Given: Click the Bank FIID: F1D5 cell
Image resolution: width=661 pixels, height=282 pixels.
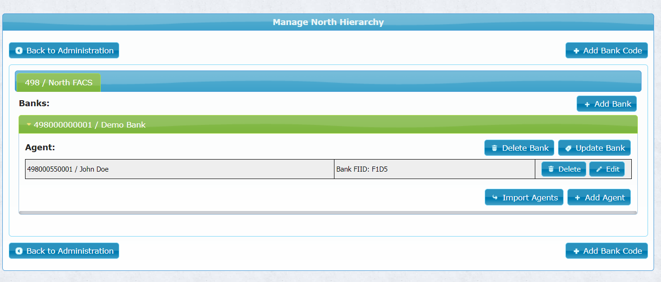Looking at the screenshot, I should pyautogui.click(x=434, y=169).
